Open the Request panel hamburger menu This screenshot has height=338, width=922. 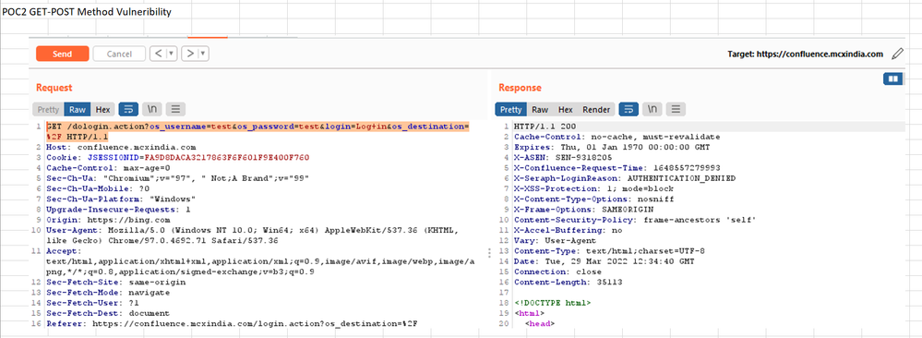(175, 110)
